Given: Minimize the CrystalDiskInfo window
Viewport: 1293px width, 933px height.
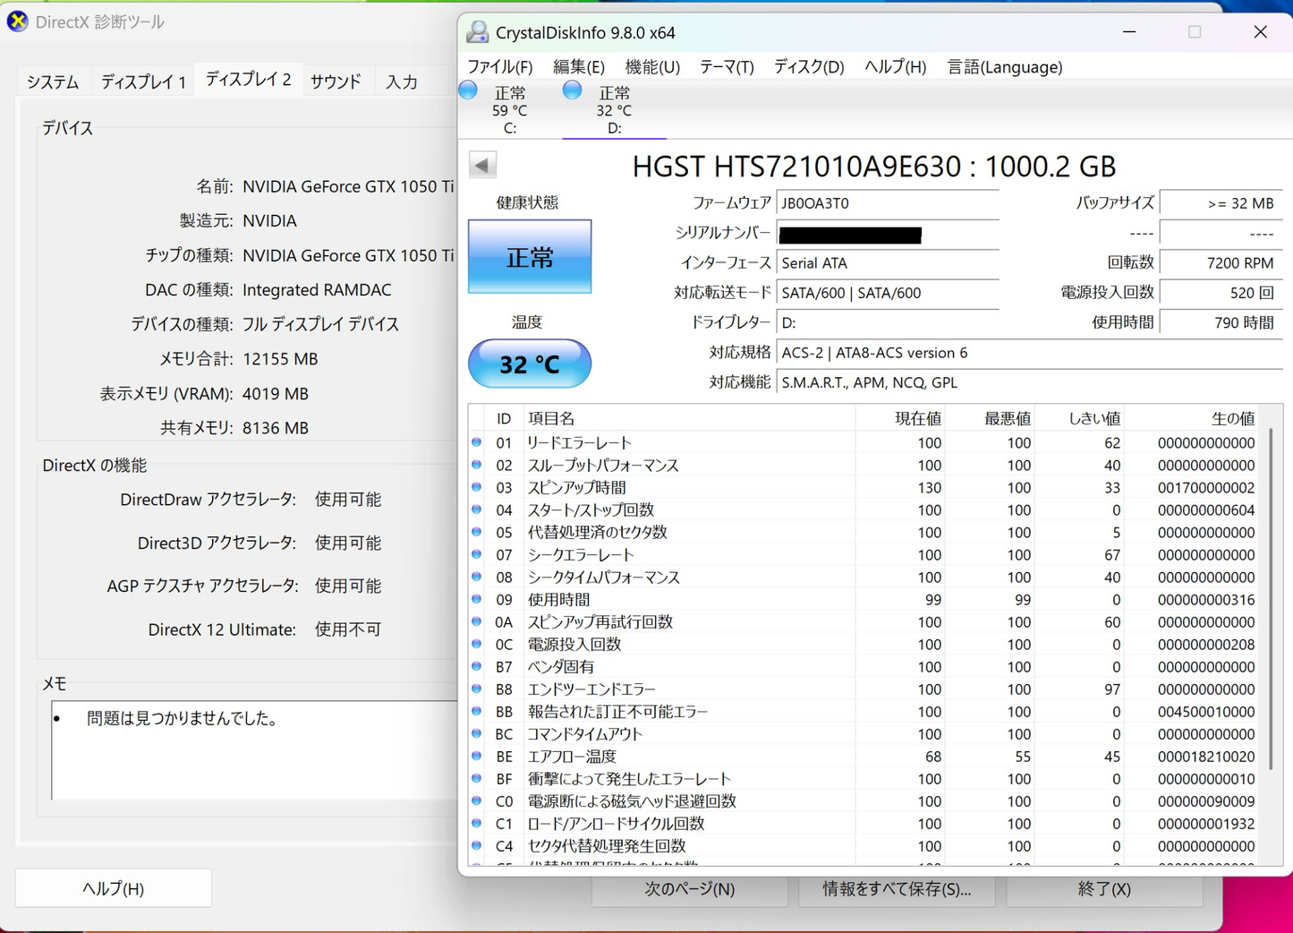Looking at the screenshot, I should click(1129, 32).
